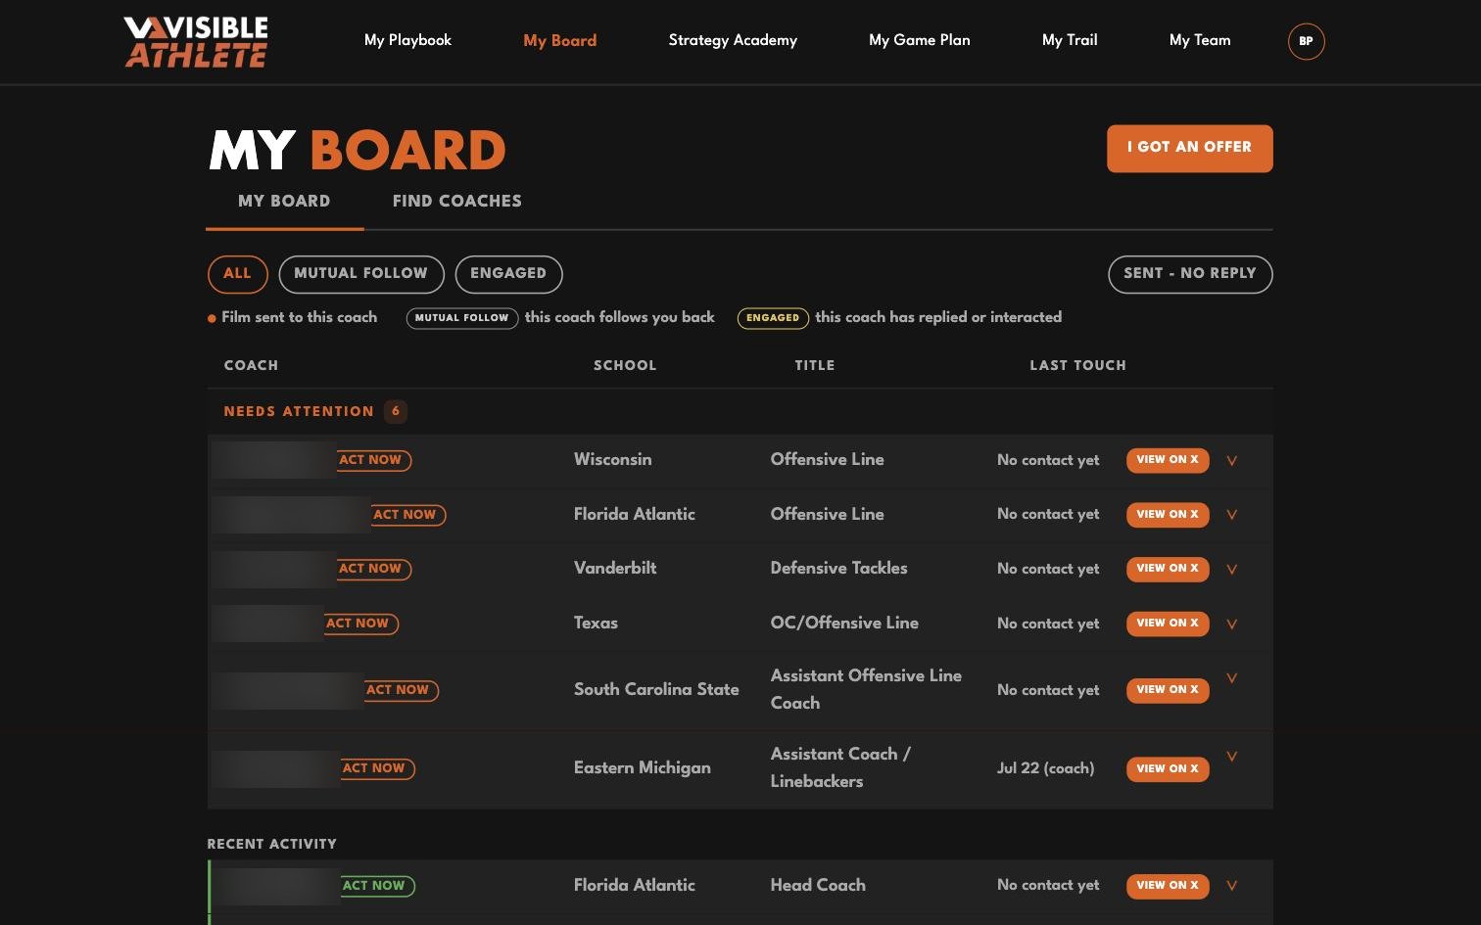Click the Needs Attention count badge 6

(x=396, y=411)
